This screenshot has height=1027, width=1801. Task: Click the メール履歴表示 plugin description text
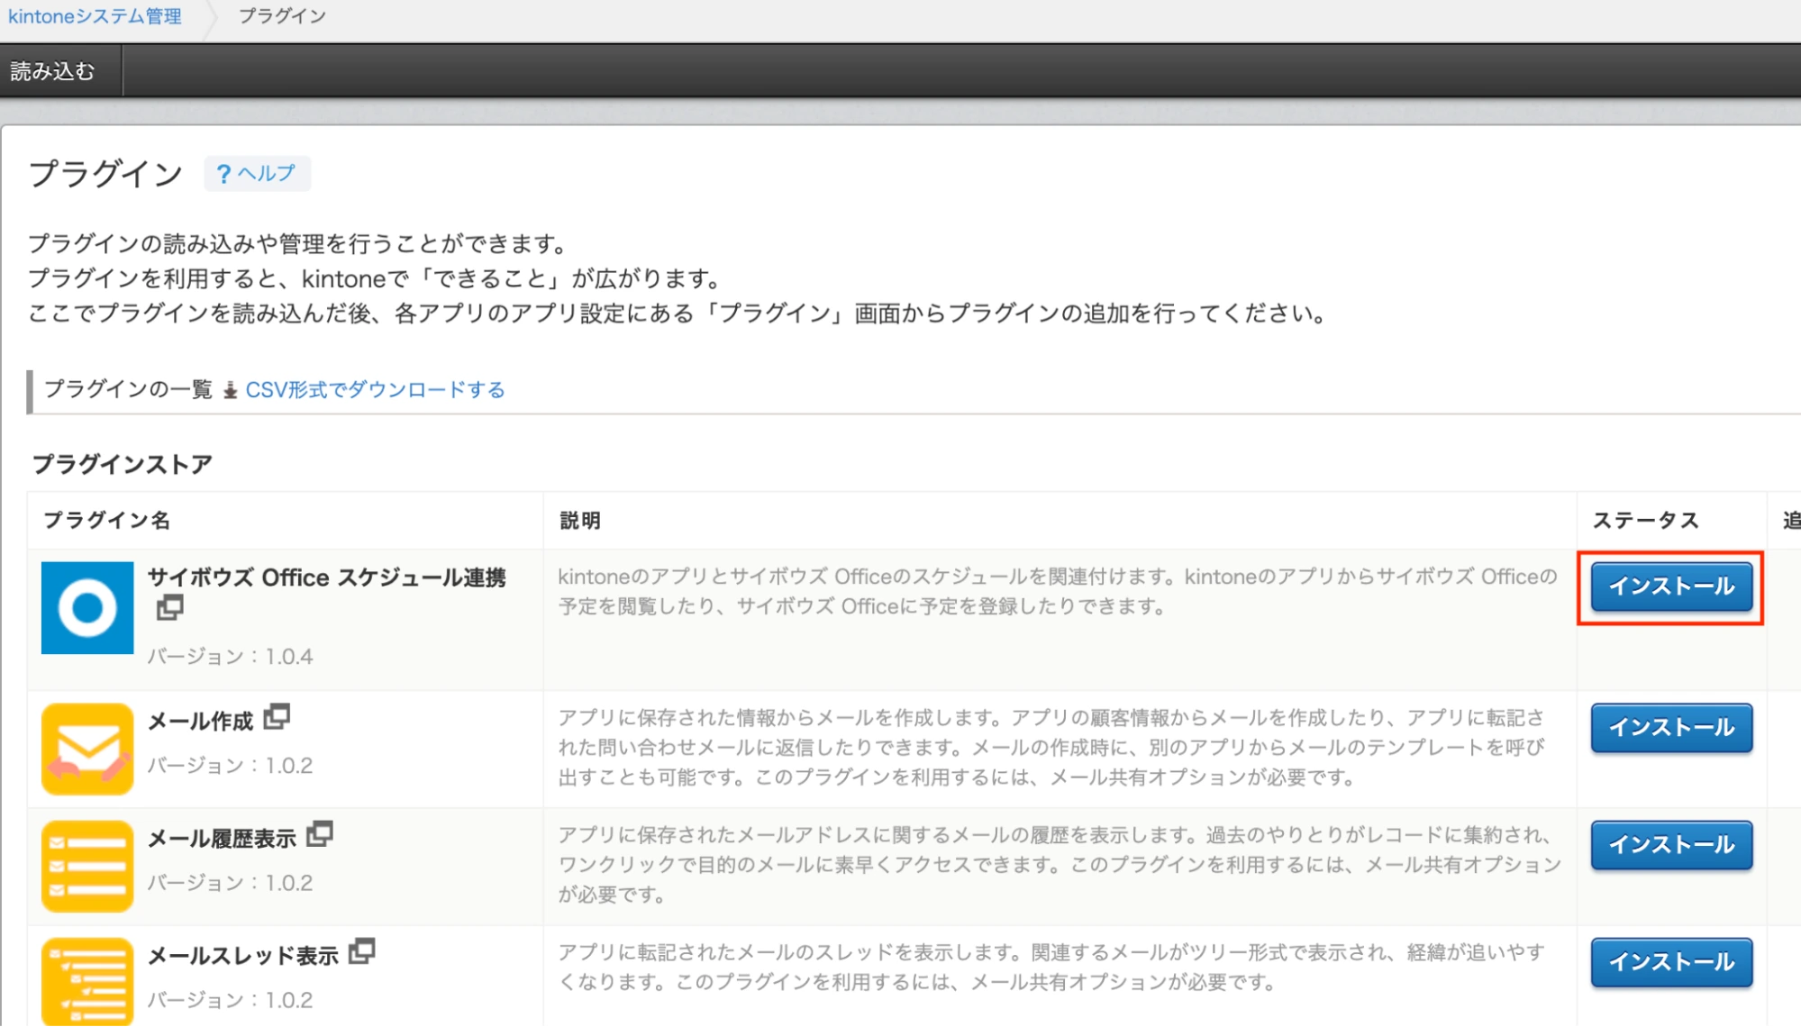[x=1060, y=864]
